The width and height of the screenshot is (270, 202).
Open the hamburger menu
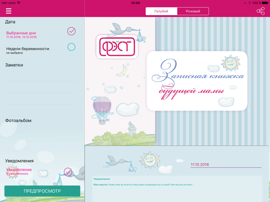click(x=8, y=11)
